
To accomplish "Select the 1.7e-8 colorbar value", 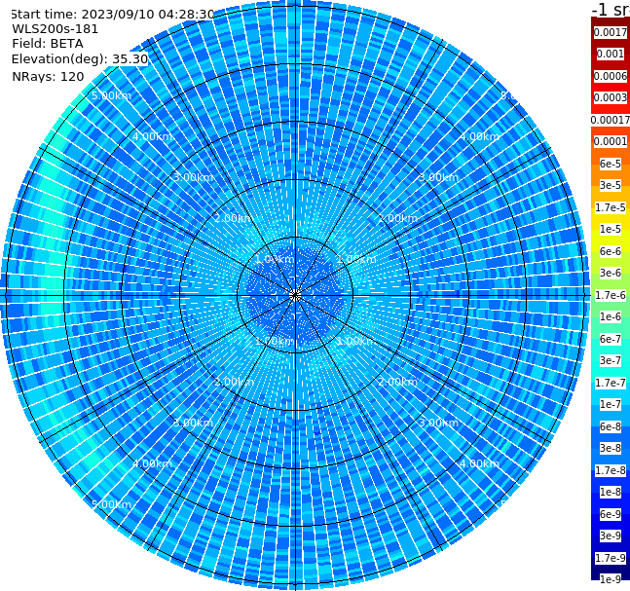I will click(x=611, y=470).
